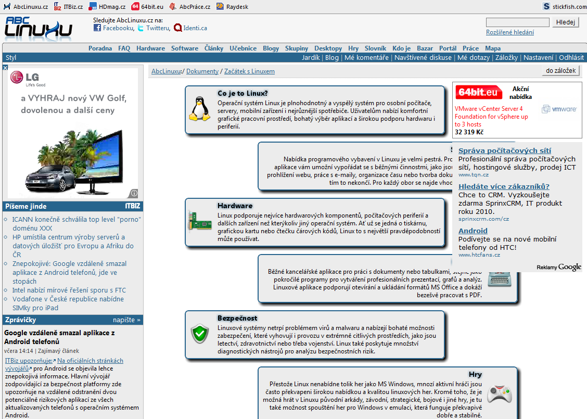The image size is (587, 419).
Task: Open the Intel mírové řešení FTC article
Action: click(69, 290)
